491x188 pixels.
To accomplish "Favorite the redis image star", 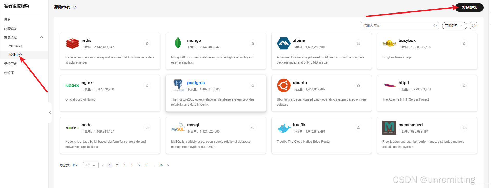I will [x=147, y=43].
